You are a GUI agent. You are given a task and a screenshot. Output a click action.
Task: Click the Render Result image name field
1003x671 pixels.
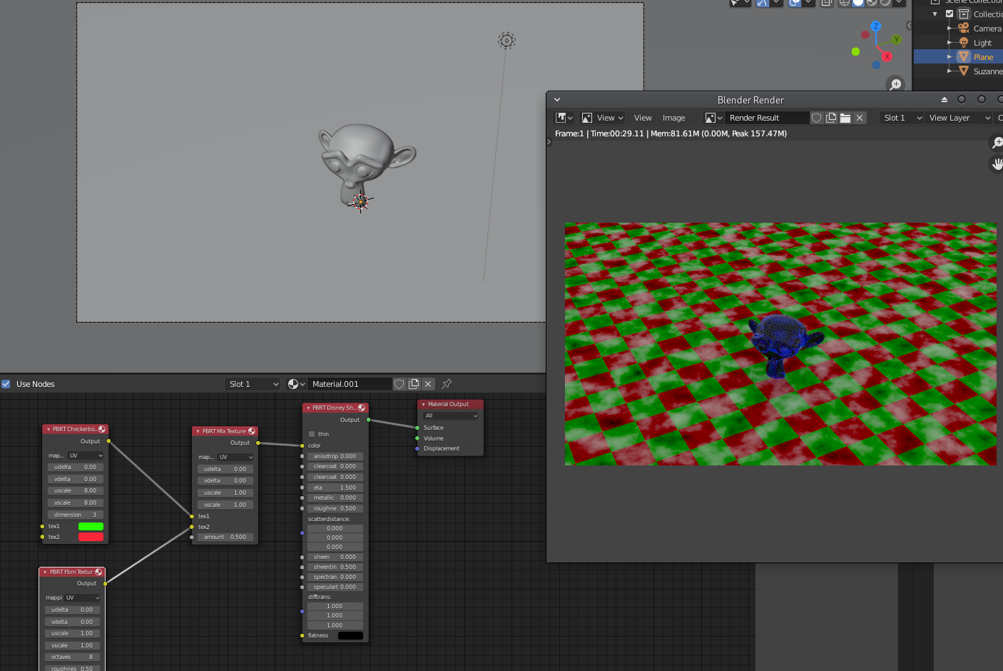pyautogui.click(x=767, y=118)
